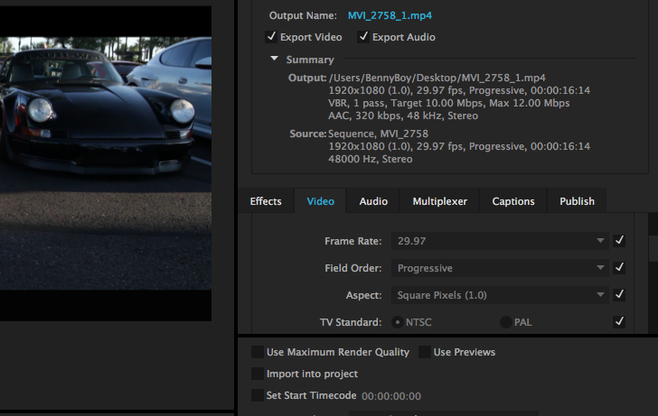This screenshot has height=416, width=658.
Task: Select the Video tab
Action: tap(320, 201)
